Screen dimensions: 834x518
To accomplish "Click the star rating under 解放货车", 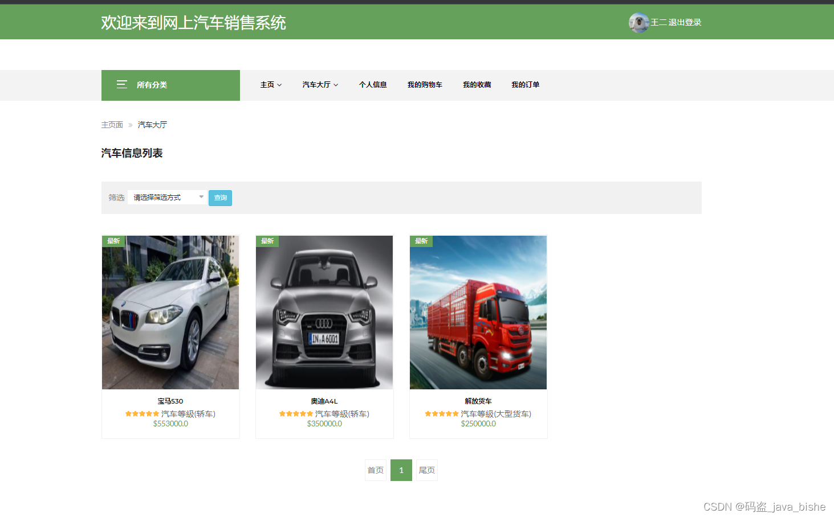I will tap(442, 414).
